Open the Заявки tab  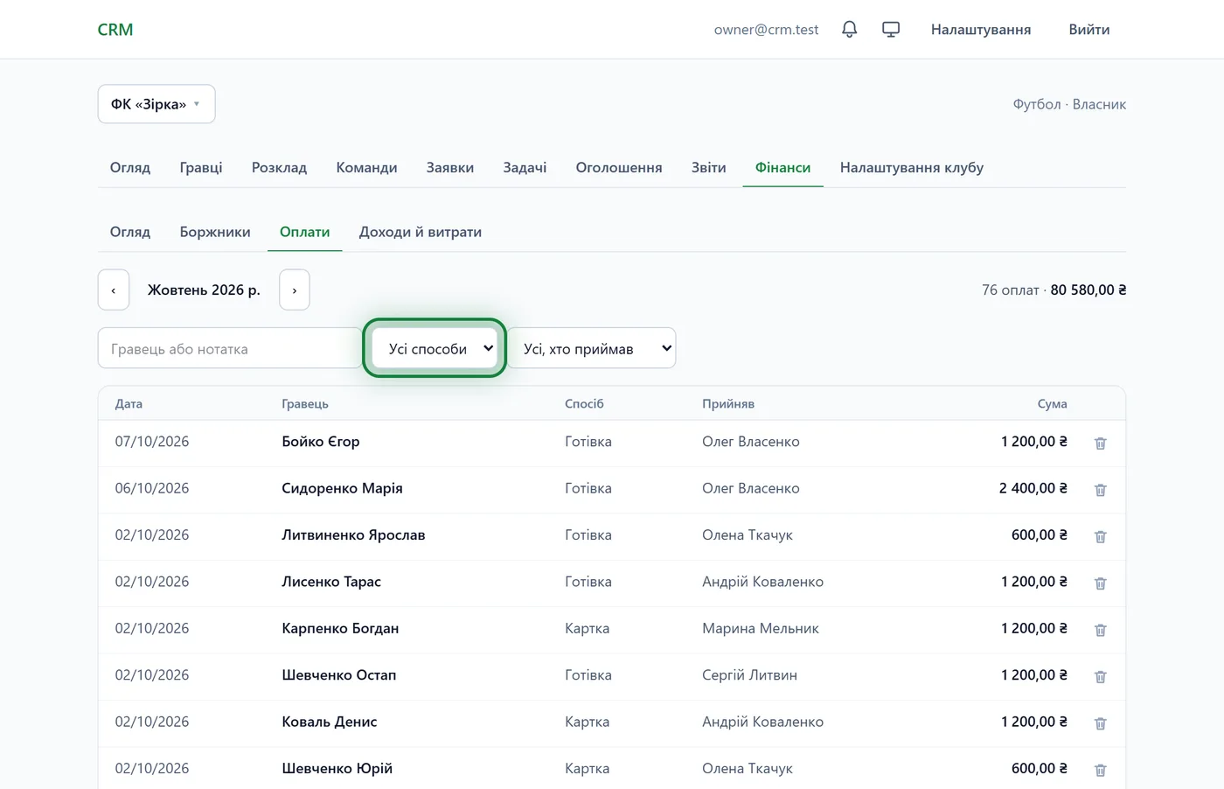click(x=450, y=167)
